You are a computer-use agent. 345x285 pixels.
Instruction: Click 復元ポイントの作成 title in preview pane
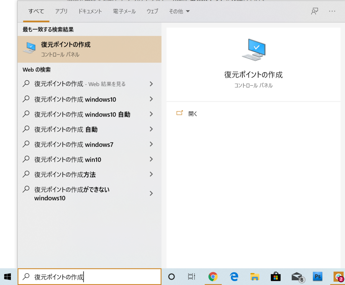254,75
